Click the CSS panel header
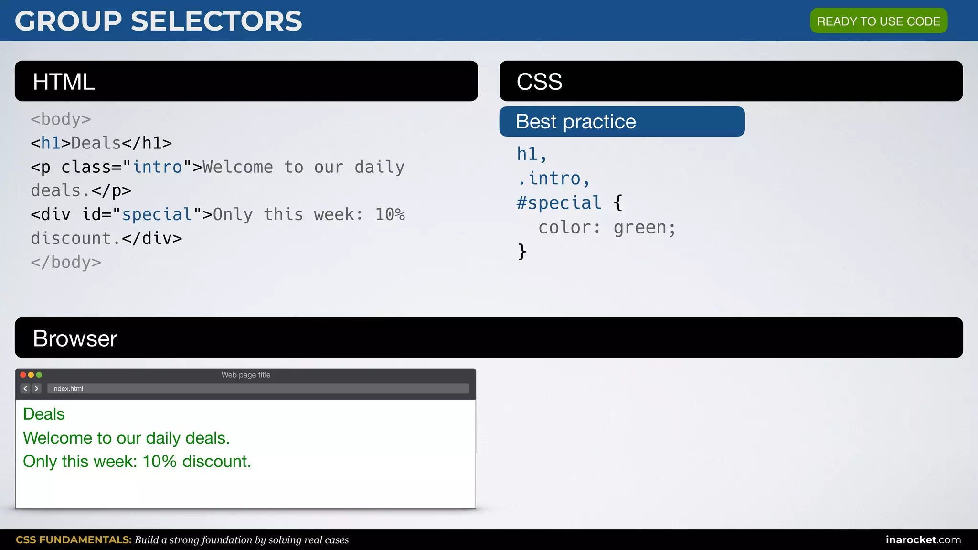 pyautogui.click(x=731, y=81)
